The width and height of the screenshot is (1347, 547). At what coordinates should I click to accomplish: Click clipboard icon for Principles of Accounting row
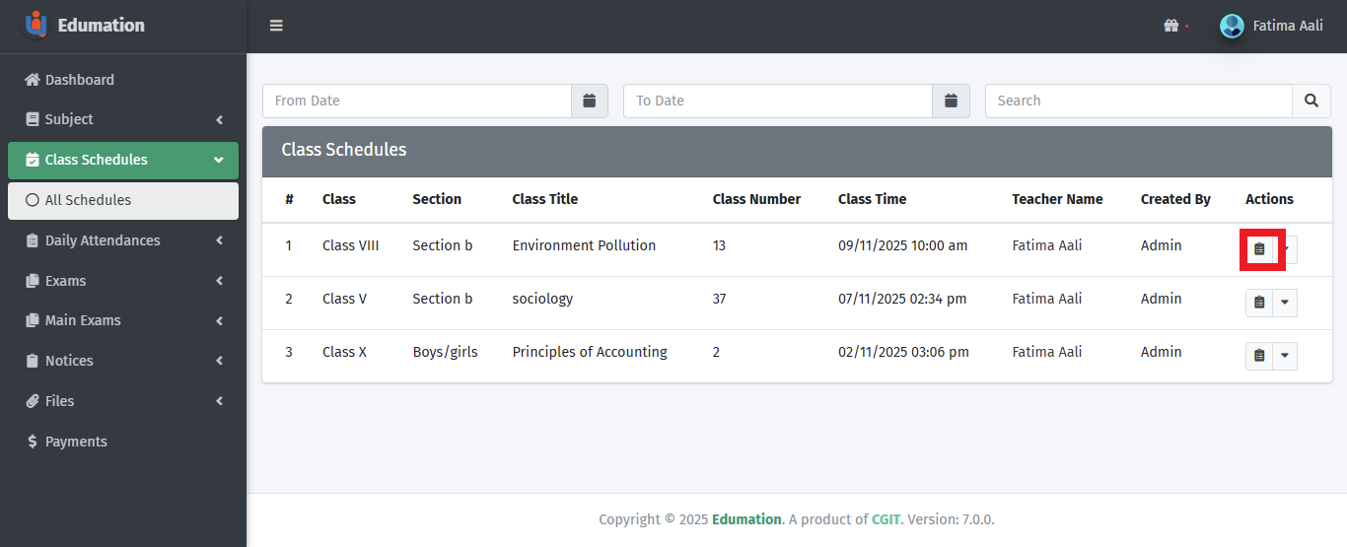1259,356
